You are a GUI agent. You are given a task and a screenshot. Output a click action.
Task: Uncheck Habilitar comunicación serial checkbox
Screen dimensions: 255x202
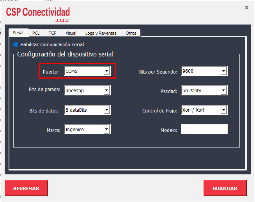tap(16, 44)
